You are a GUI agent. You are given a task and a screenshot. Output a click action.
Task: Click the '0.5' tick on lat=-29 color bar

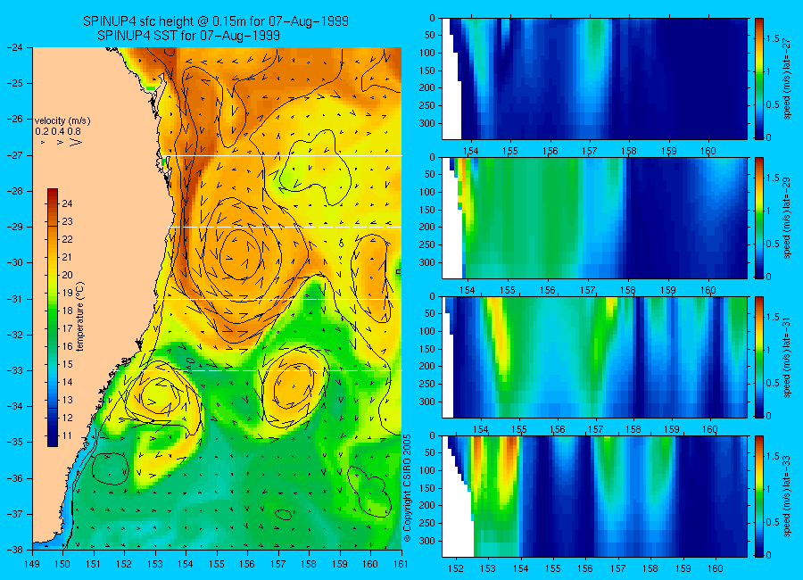coord(773,244)
